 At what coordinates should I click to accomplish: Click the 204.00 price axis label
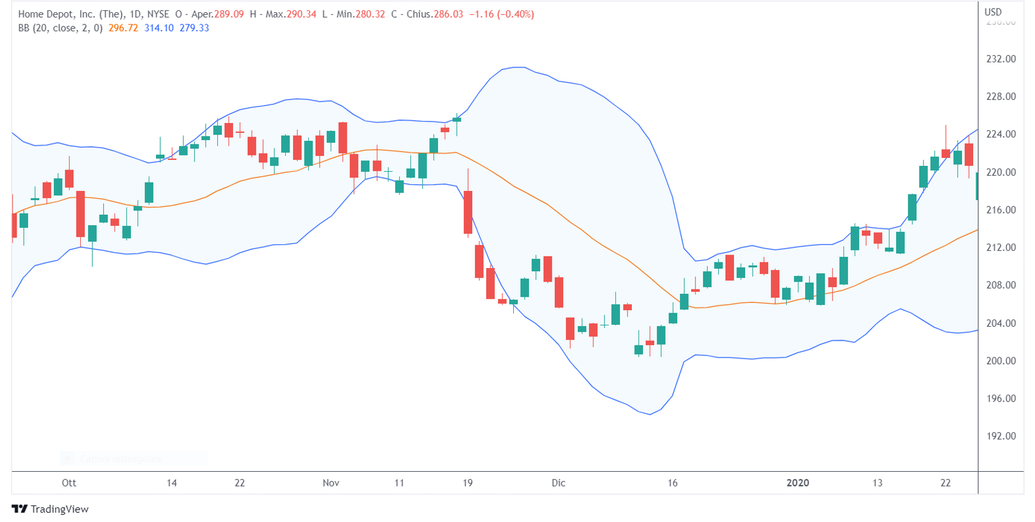pyautogui.click(x=1001, y=323)
